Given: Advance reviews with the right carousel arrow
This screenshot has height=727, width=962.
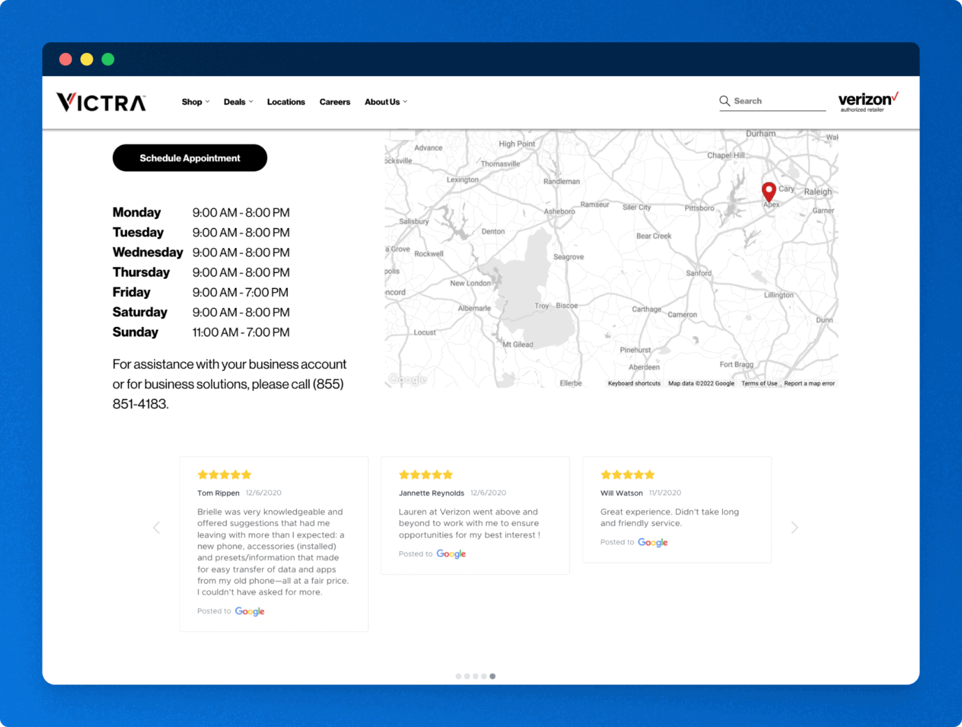Looking at the screenshot, I should [794, 528].
